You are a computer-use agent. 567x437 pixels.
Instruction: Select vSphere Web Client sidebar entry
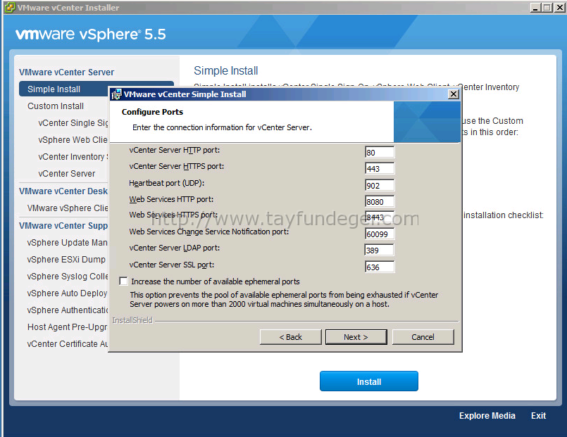click(73, 140)
